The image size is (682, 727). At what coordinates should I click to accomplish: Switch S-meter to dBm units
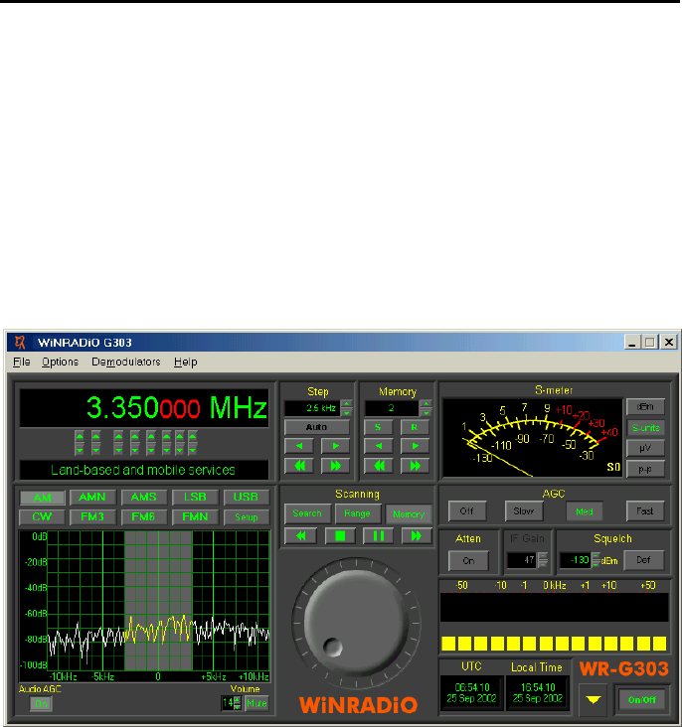click(645, 406)
